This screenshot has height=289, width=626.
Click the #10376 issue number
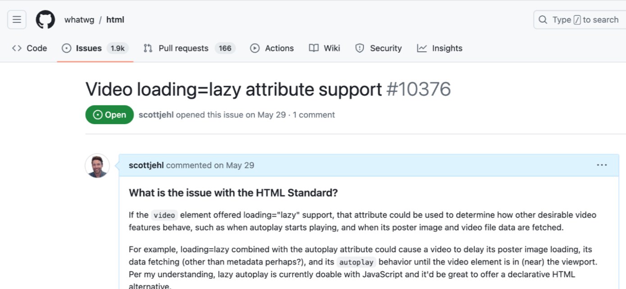click(419, 89)
